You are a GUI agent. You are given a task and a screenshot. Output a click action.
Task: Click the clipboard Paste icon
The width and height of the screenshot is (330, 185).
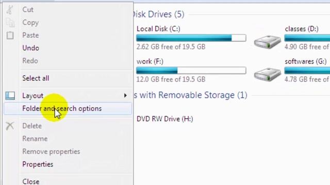[x=10, y=35]
